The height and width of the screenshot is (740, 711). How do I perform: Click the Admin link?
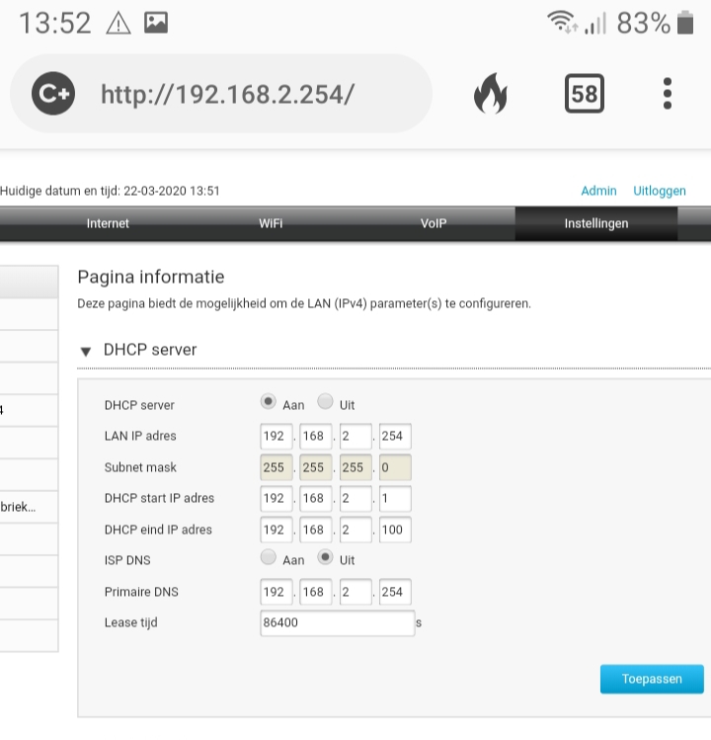click(x=598, y=191)
